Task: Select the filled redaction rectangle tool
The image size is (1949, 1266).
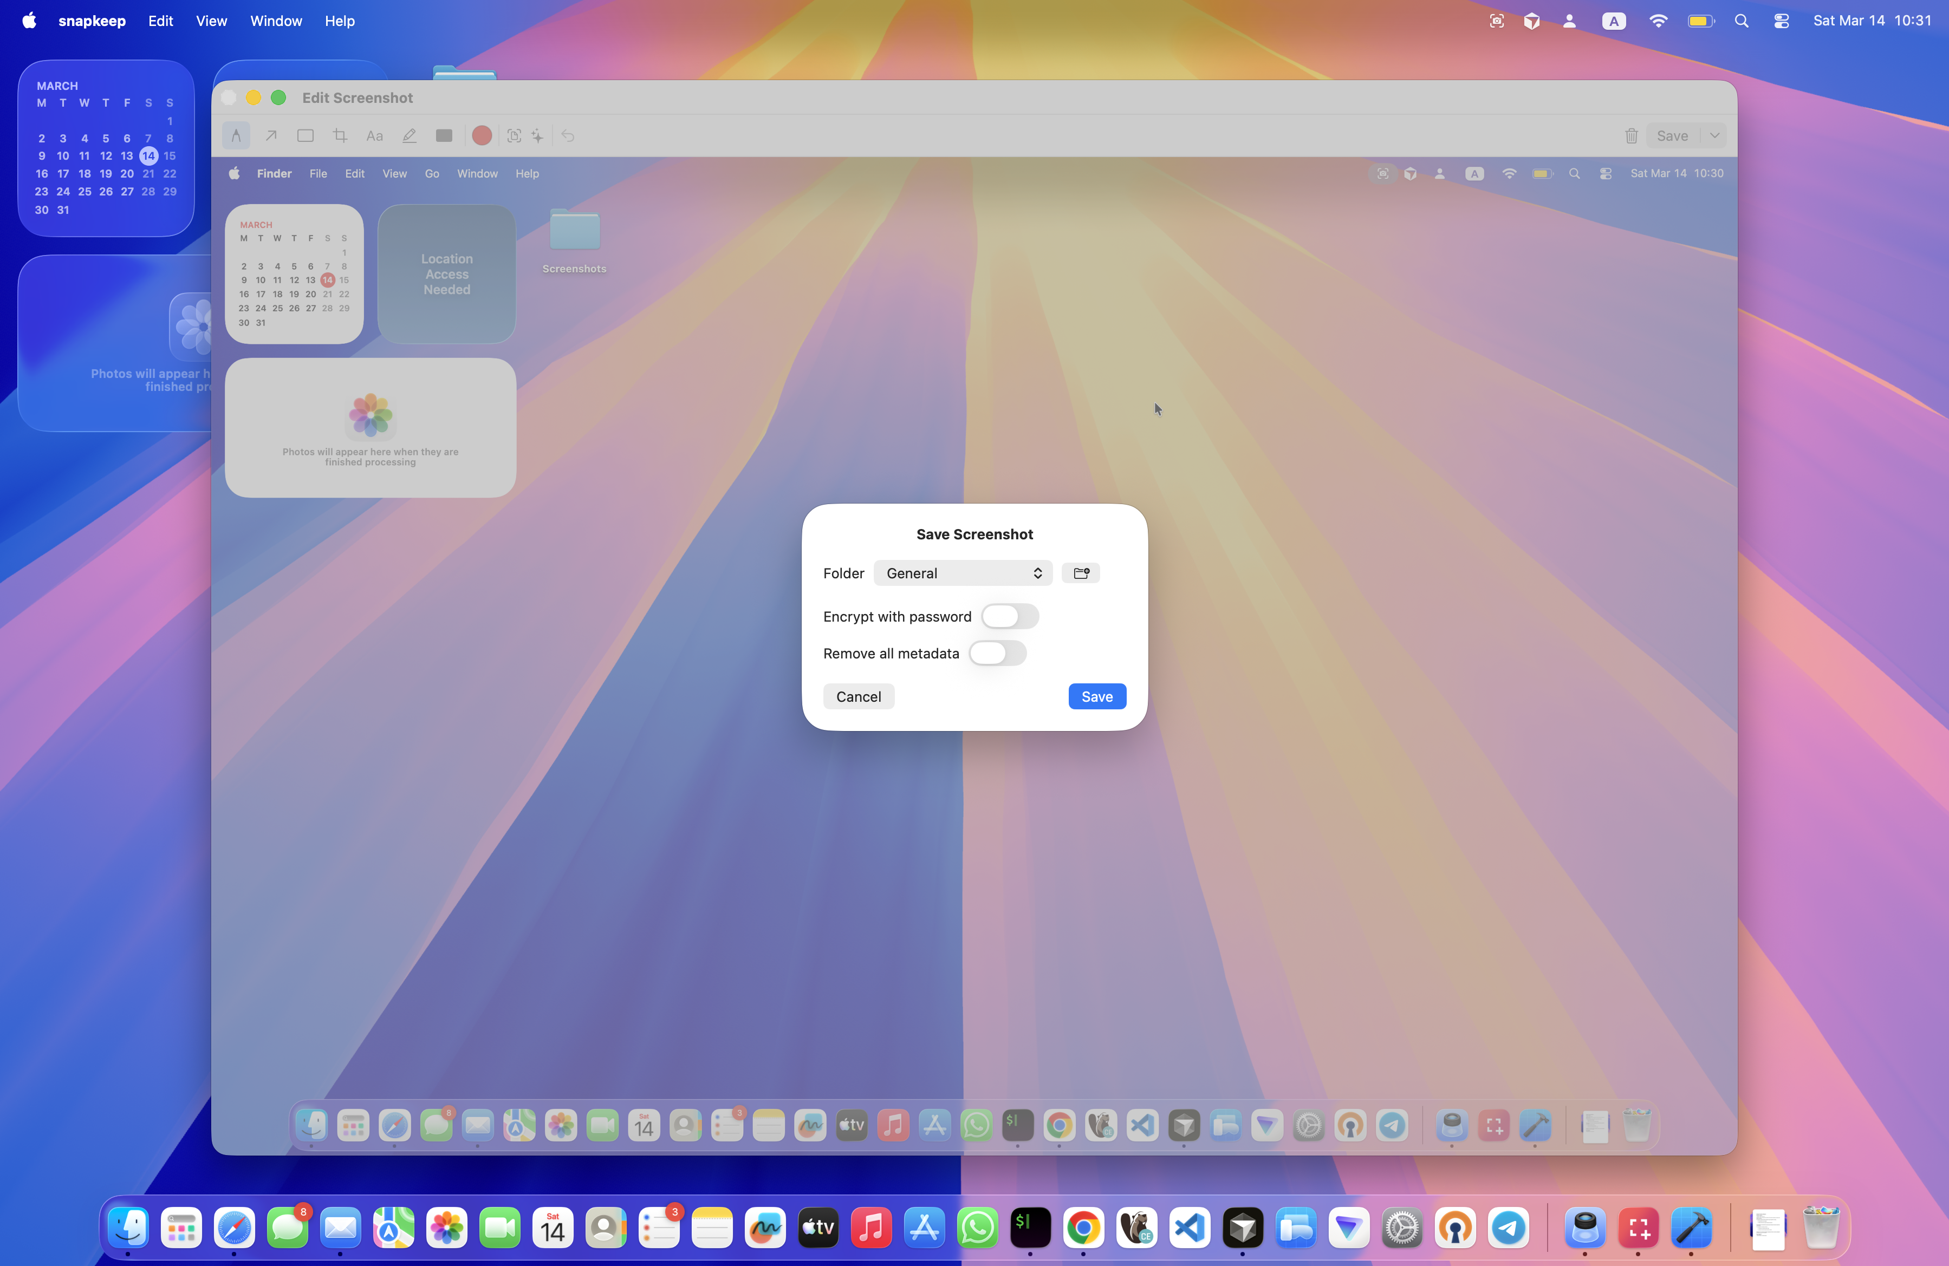Action: pyautogui.click(x=444, y=136)
